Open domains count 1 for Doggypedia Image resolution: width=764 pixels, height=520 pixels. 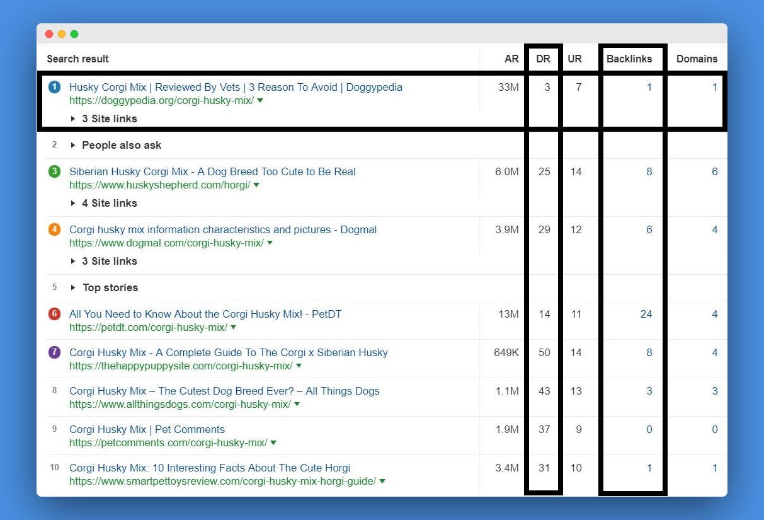pos(715,87)
